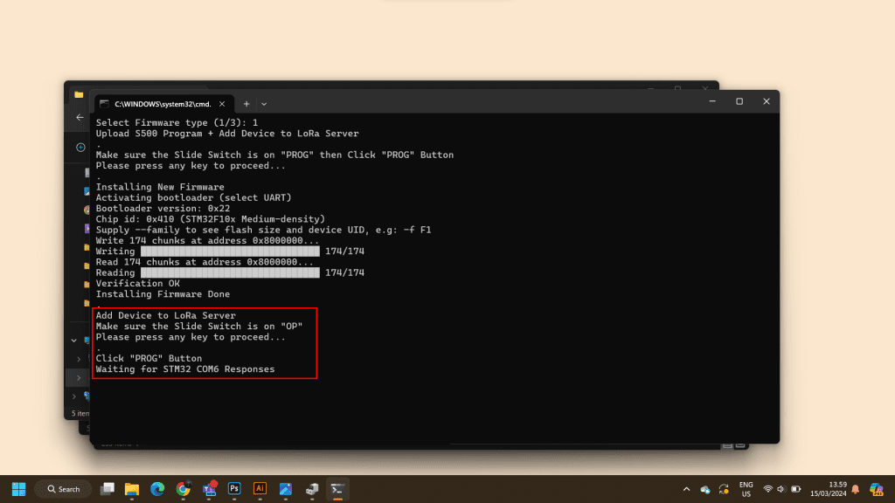
Task: Go back in File Explorer window
Action: coord(80,117)
